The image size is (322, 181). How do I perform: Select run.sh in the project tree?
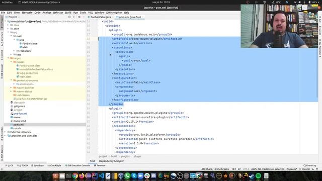17,128
